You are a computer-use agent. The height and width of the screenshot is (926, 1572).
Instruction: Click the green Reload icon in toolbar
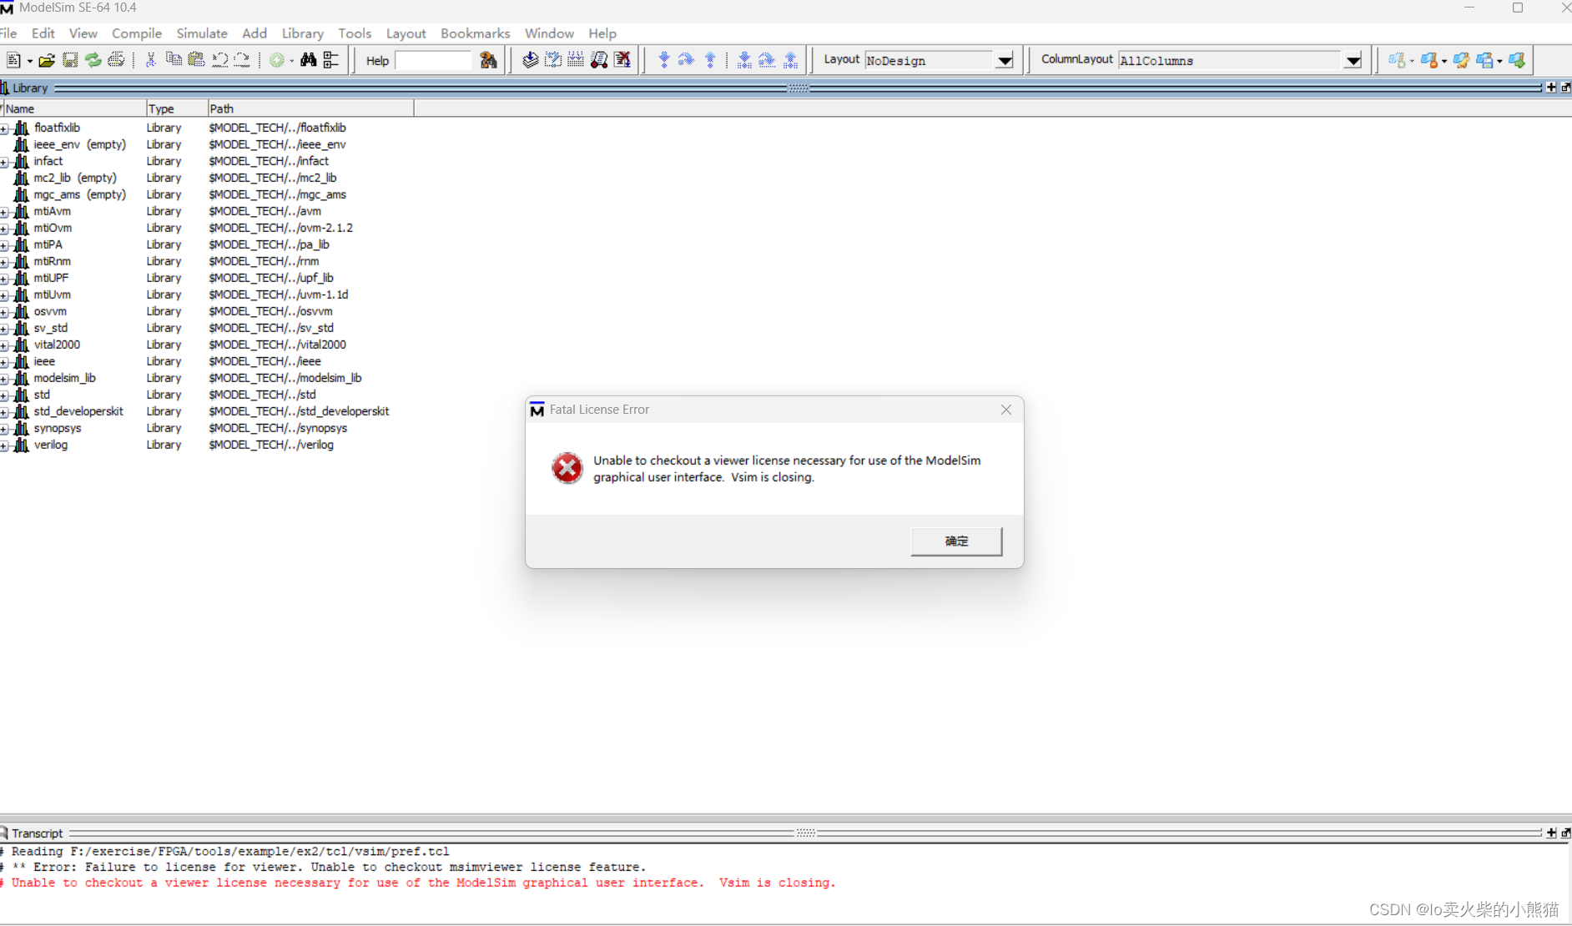93,60
